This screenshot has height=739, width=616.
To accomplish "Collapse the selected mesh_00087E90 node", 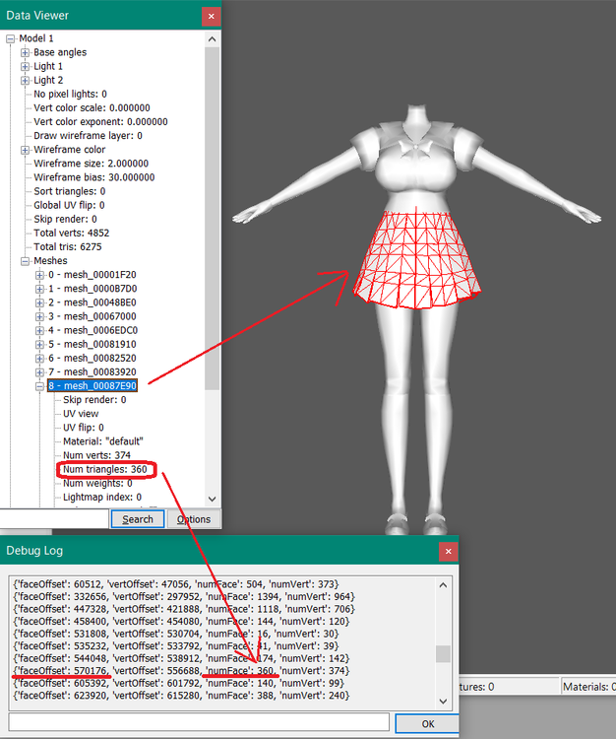I will pos(40,386).
